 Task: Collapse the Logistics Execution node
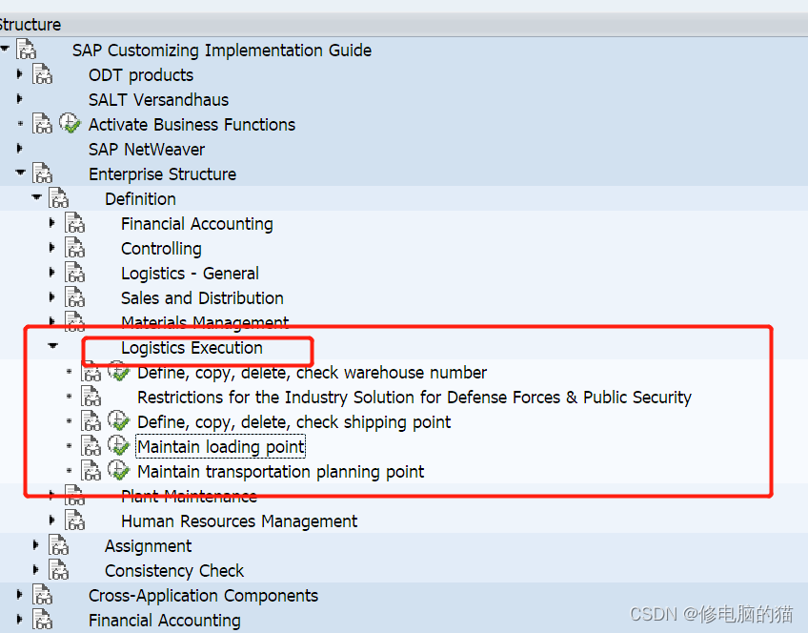[x=53, y=347]
